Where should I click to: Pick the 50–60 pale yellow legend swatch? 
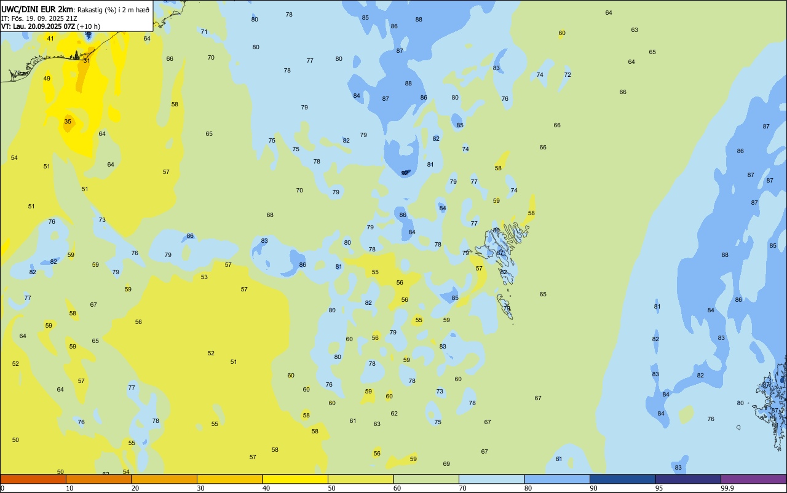click(360, 479)
